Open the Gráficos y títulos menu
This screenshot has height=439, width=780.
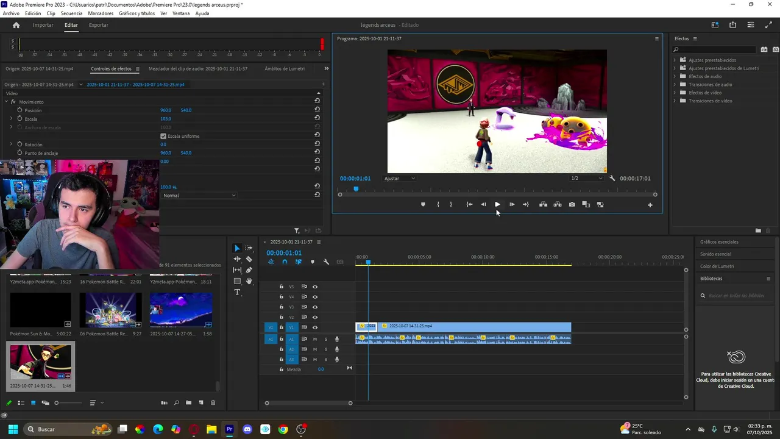pos(136,13)
